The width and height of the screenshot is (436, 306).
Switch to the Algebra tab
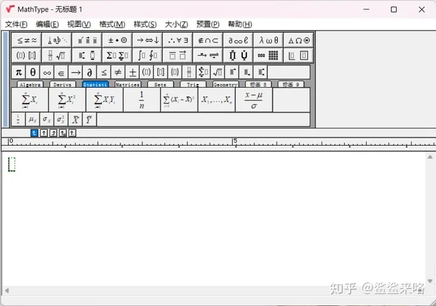pyautogui.click(x=30, y=85)
